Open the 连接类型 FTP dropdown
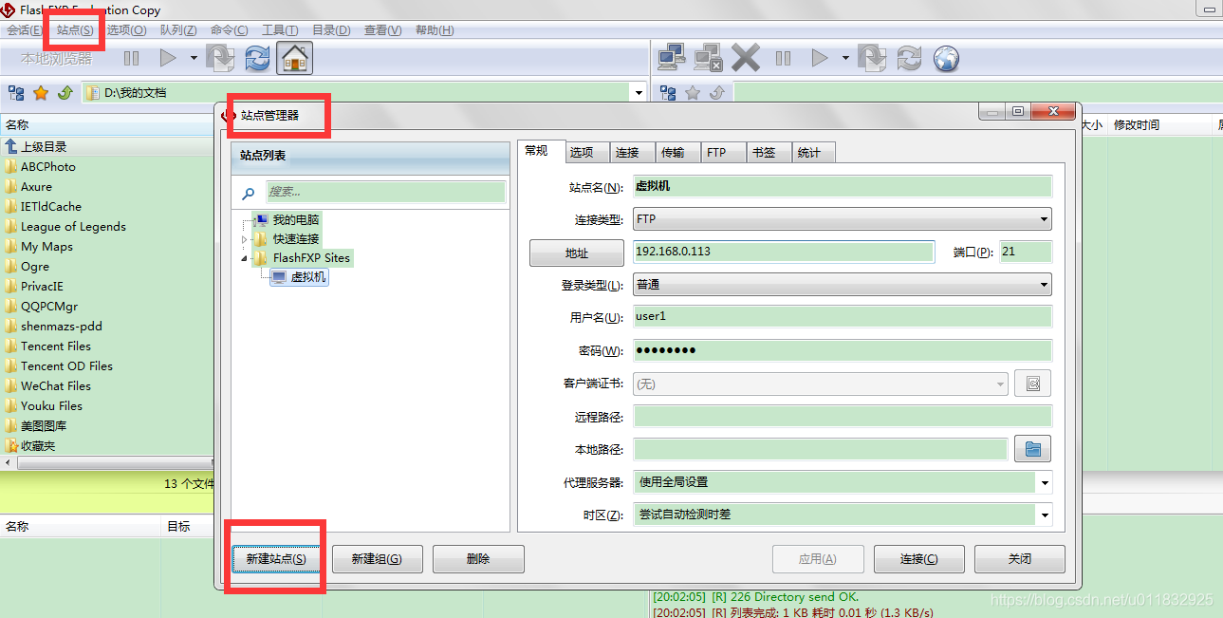 pyautogui.click(x=842, y=219)
